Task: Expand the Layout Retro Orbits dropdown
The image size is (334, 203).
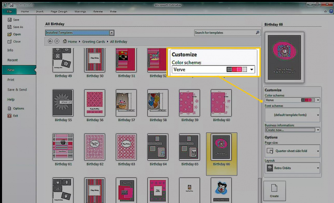Action: click(x=318, y=168)
